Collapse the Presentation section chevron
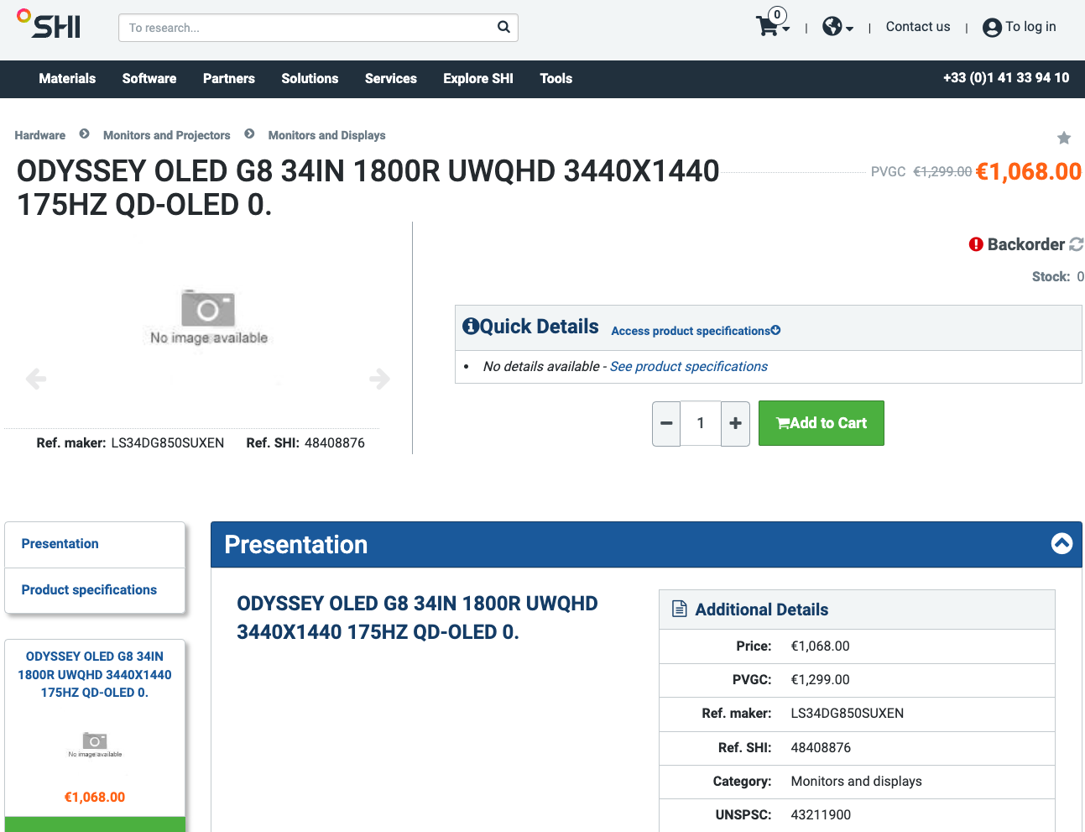The height and width of the screenshot is (832, 1085). (x=1062, y=544)
